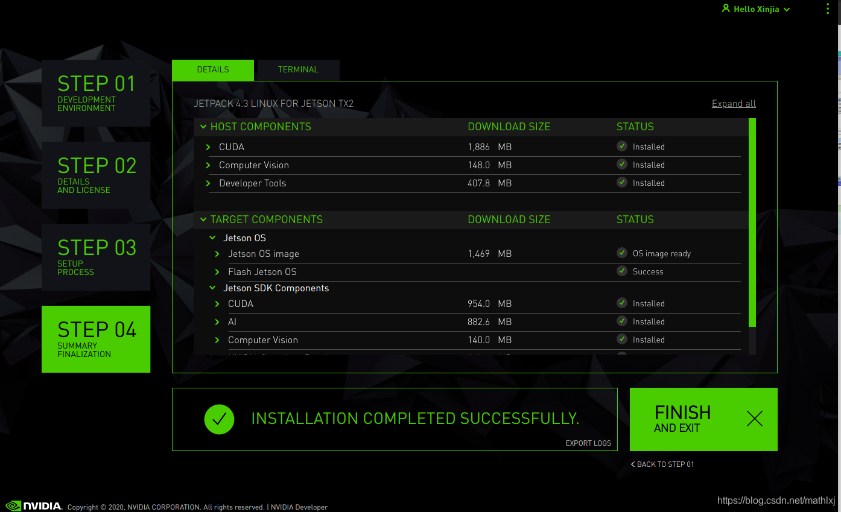Click the Success checkmark for Flash Jetson OS

click(x=622, y=271)
